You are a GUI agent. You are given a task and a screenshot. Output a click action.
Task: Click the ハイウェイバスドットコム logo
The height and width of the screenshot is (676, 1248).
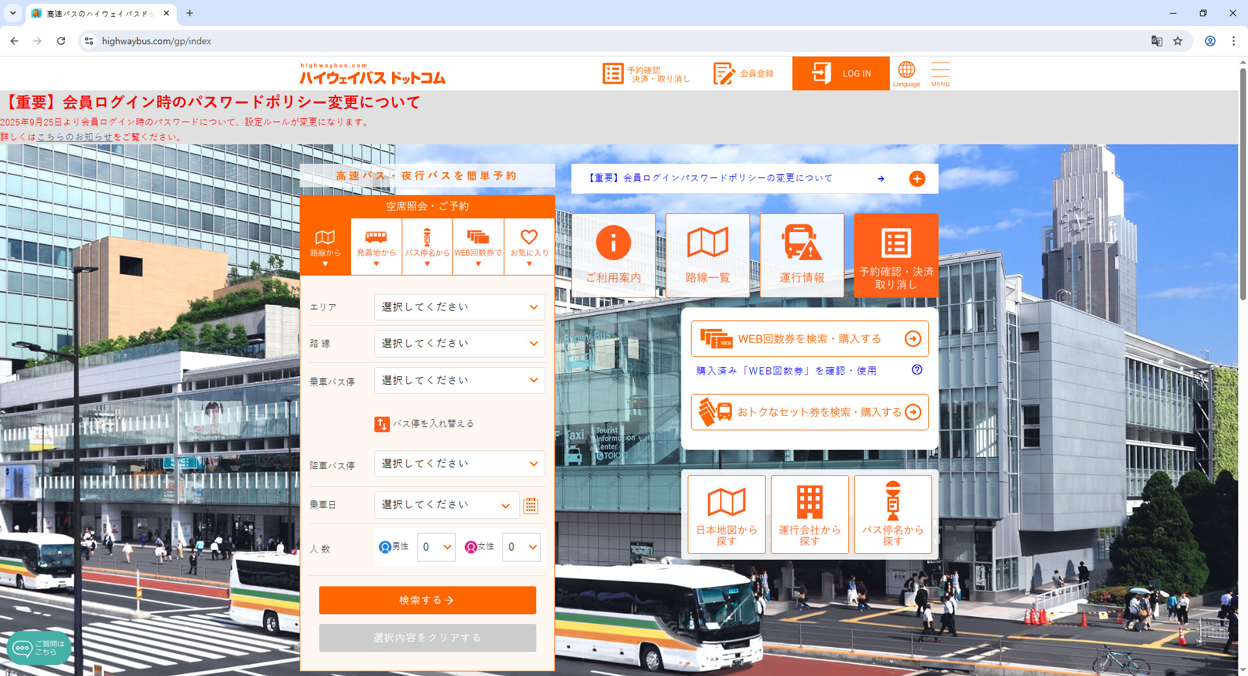coord(372,75)
